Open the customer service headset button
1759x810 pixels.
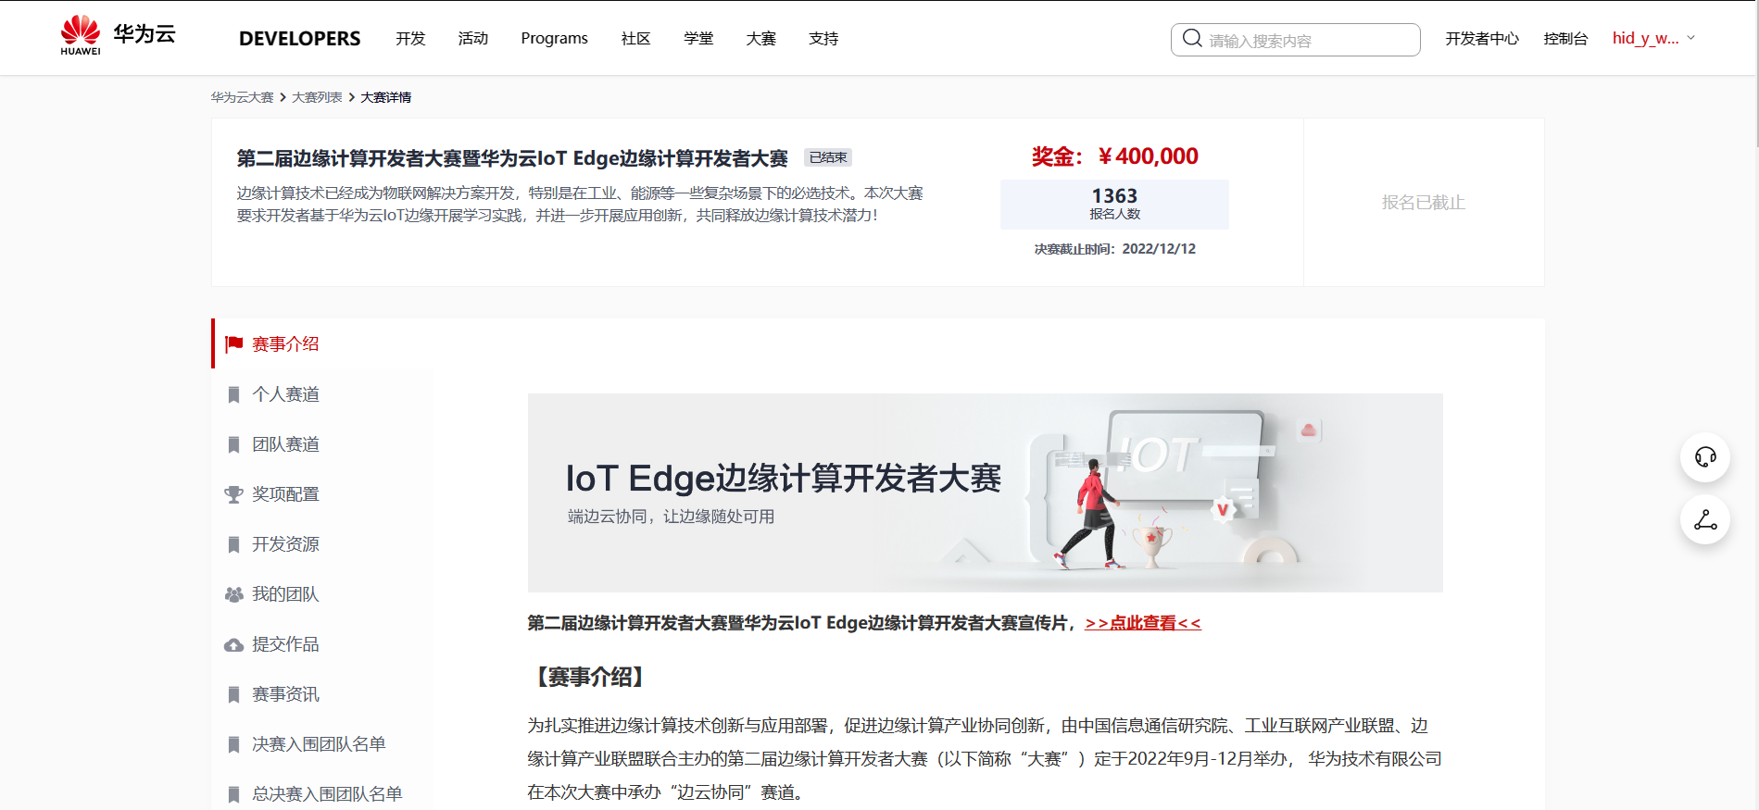click(x=1705, y=457)
